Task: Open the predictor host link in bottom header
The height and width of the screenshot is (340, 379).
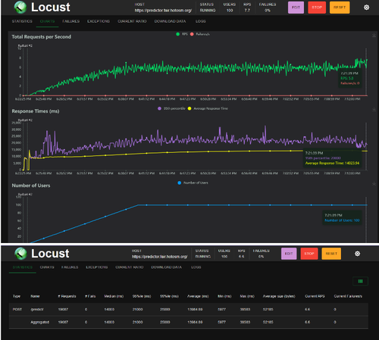Action: coord(160,257)
